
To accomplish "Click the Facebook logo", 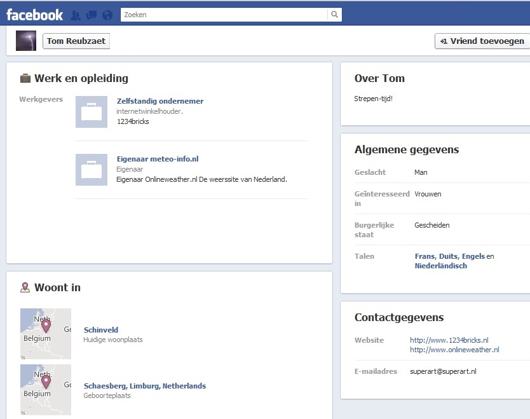I will click(34, 15).
